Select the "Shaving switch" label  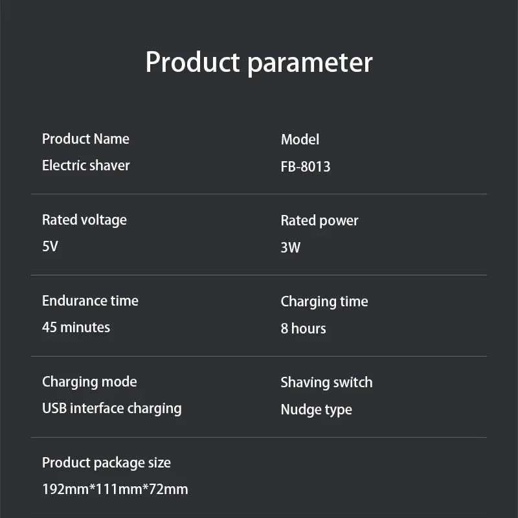pyautogui.click(x=326, y=383)
